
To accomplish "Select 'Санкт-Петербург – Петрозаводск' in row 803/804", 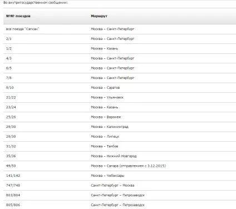I will pyautogui.click(x=117, y=195).
